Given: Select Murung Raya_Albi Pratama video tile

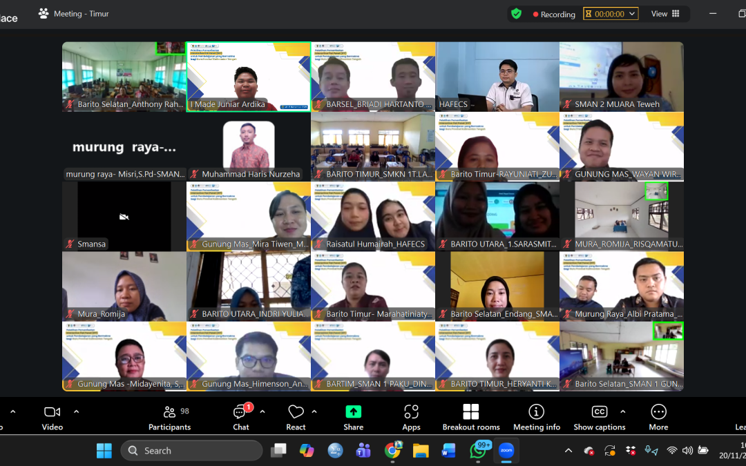Looking at the screenshot, I should click(x=622, y=287).
